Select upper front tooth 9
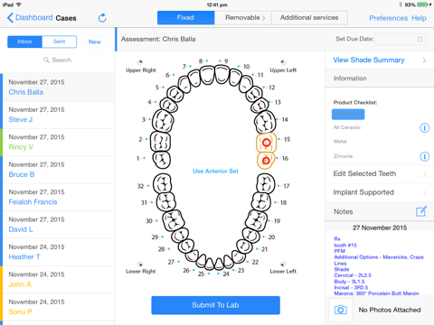This screenshot has height=325, width=434. pyautogui.click(x=222, y=75)
